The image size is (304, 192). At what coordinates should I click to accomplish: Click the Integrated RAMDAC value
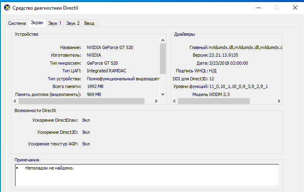click(106, 71)
